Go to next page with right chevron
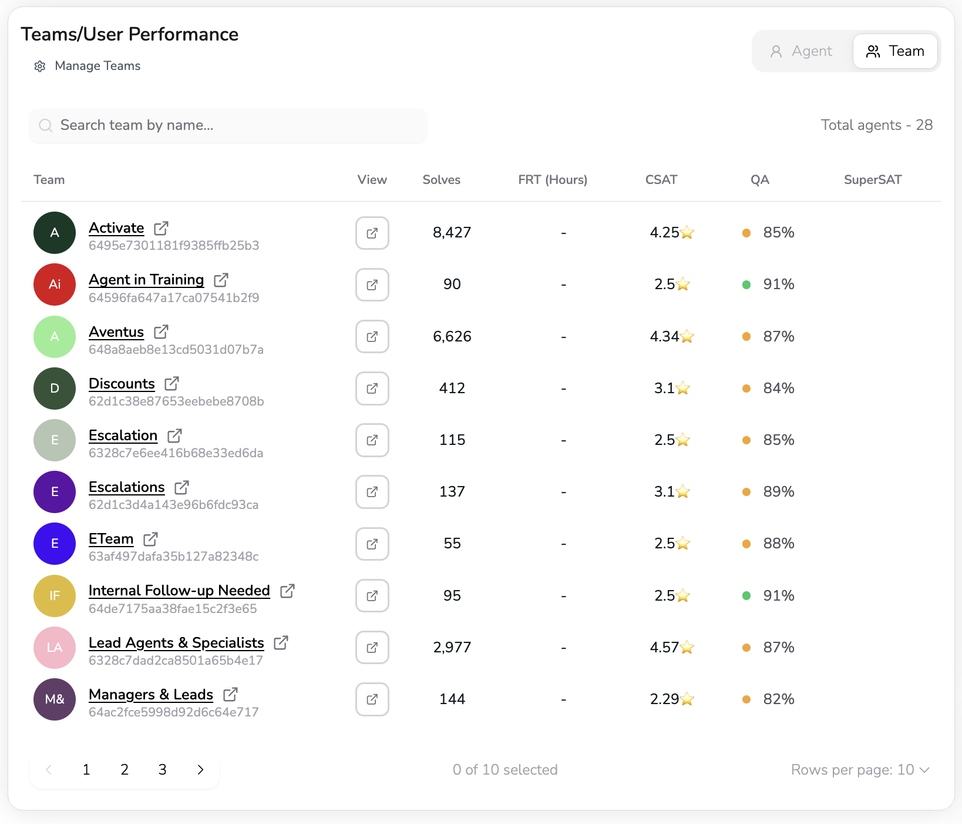Viewport: 962px width, 824px height. tap(200, 770)
